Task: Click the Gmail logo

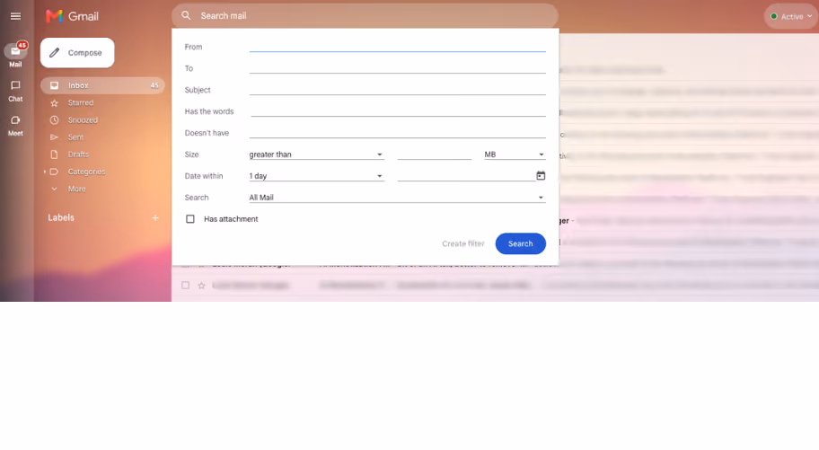Action: (x=72, y=16)
